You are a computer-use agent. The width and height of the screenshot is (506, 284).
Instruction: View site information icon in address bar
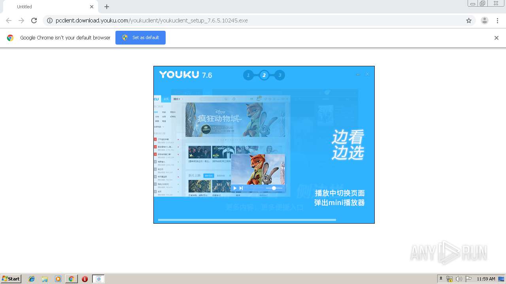pyautogui.click(x=50, y=21)
